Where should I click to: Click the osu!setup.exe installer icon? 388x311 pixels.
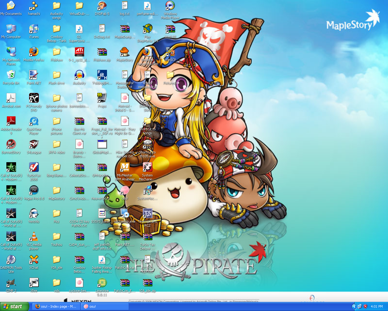[125, 214]
